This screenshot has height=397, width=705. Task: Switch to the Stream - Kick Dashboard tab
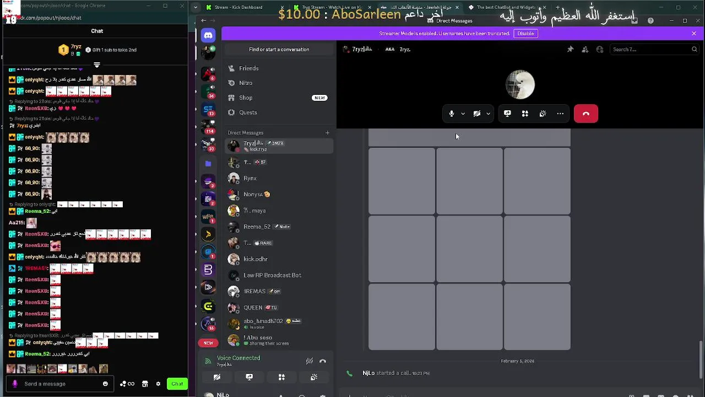[238, 7]
